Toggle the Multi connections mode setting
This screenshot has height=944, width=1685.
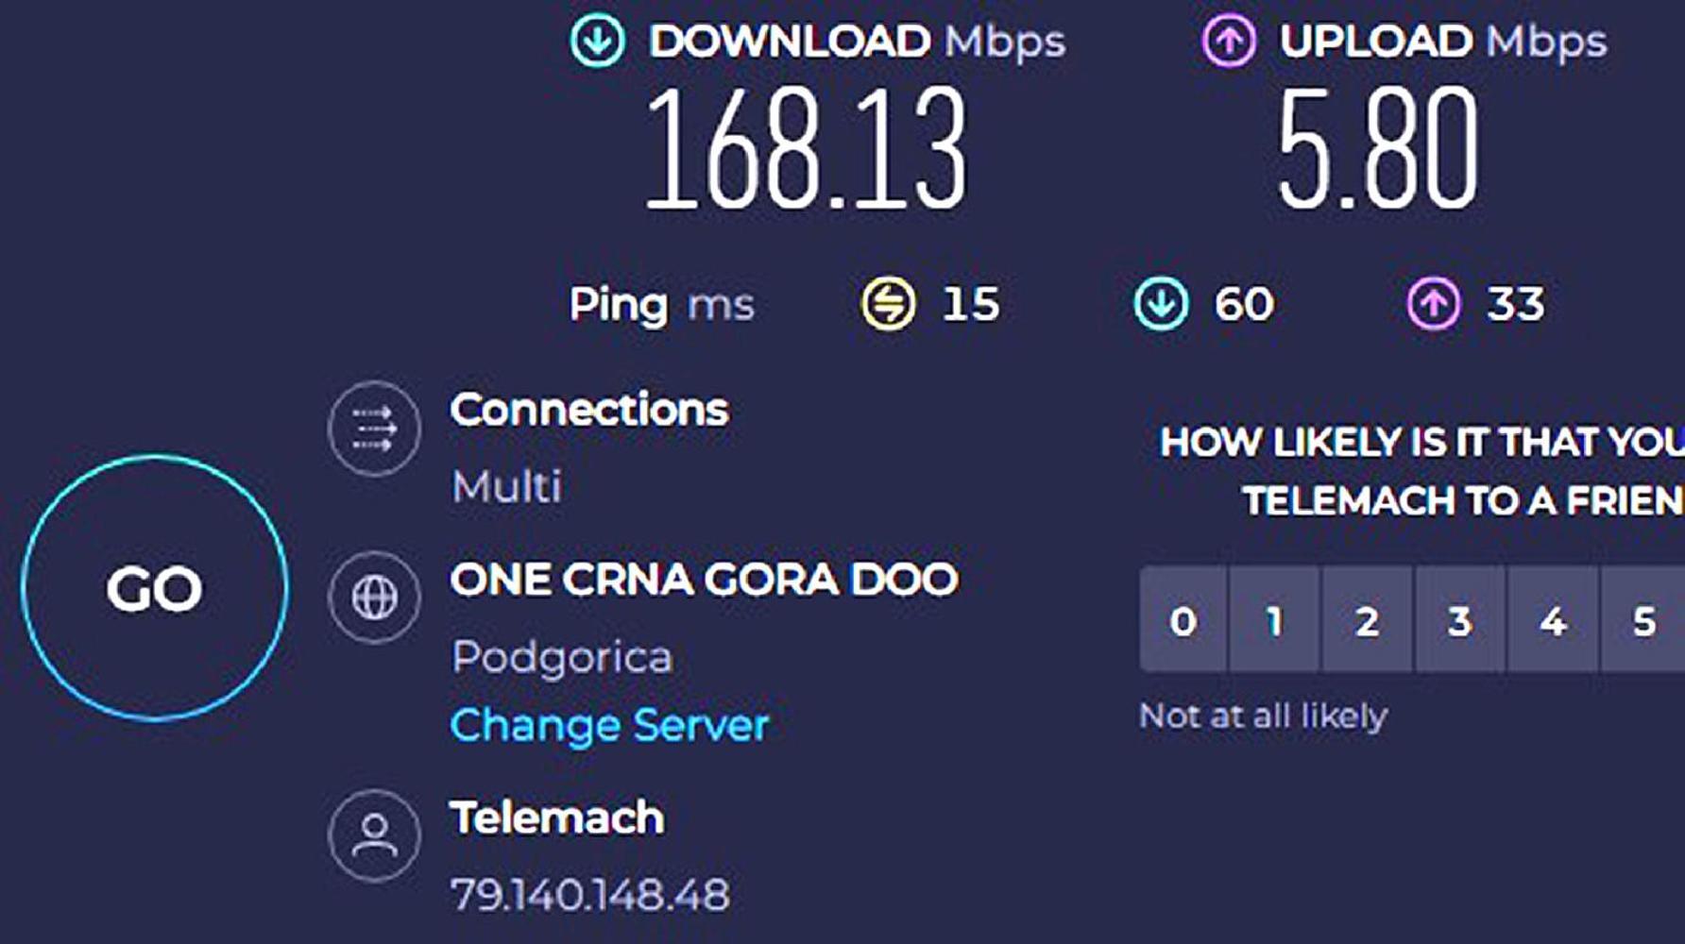coord(506,487)
